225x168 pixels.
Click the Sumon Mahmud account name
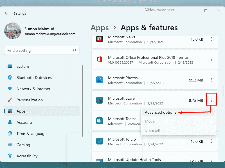pyautogui.click(x=39, y=29)
